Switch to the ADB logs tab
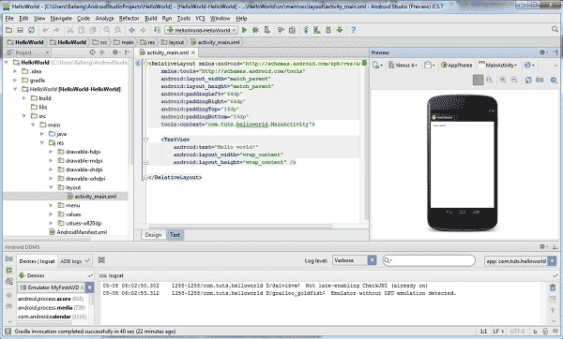Image resolution: width=563 pixels, height=339 pixels. coord(74,261)
